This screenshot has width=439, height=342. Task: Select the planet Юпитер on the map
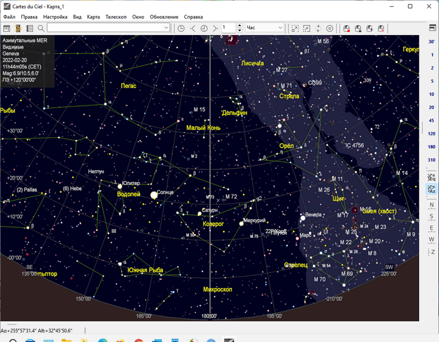(x=120, y=186)
